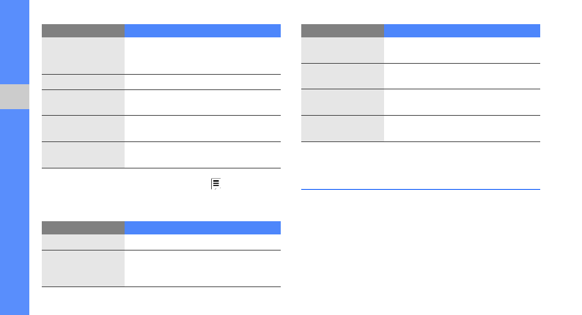The width and height of the screenshot is (582, 315).
Task: Click blue header cell of the right table
Action: (x=462, y=31)
